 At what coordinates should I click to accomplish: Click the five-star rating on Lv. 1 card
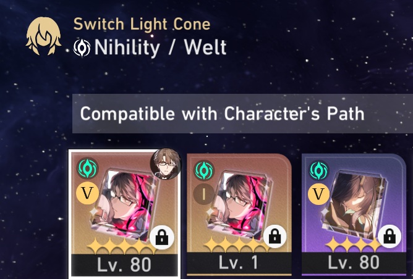(236, 245)
